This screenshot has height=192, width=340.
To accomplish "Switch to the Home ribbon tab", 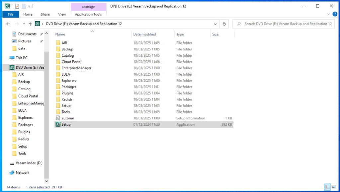I will 28,14.
